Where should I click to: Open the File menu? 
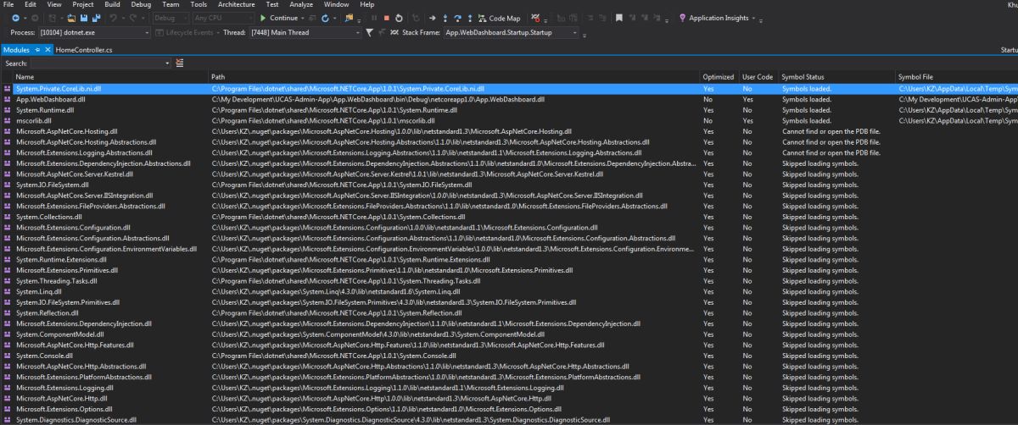(x=9, y=4)
